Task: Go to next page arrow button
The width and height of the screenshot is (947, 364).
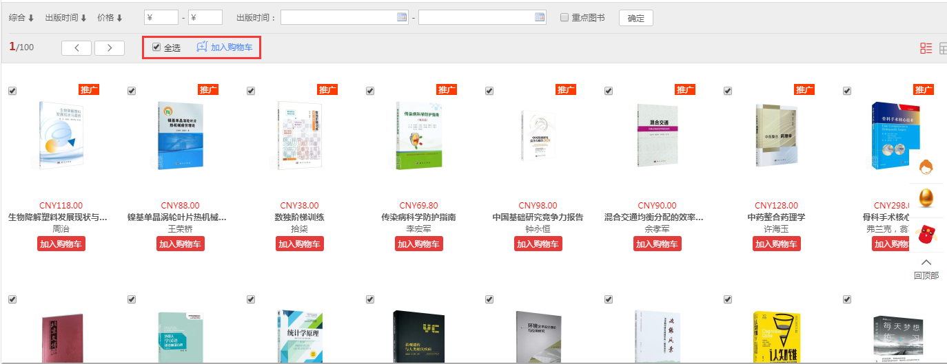Action: (109, 47)
